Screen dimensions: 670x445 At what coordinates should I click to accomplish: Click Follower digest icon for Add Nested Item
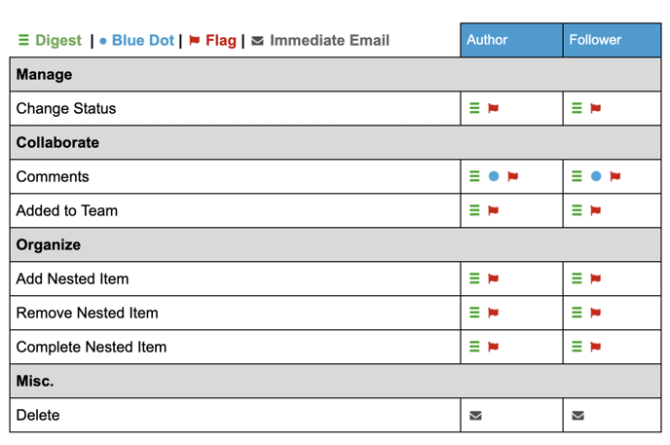click(577, 278)
